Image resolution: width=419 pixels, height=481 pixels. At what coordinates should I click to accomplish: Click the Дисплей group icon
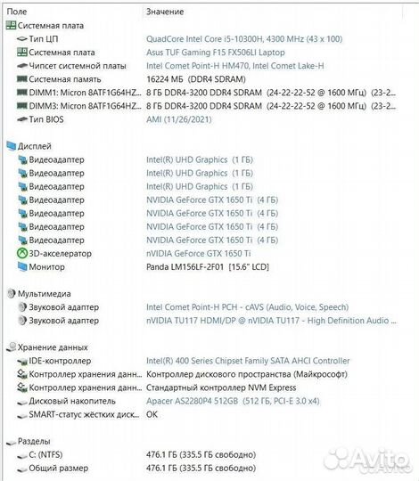pos(11,146)
